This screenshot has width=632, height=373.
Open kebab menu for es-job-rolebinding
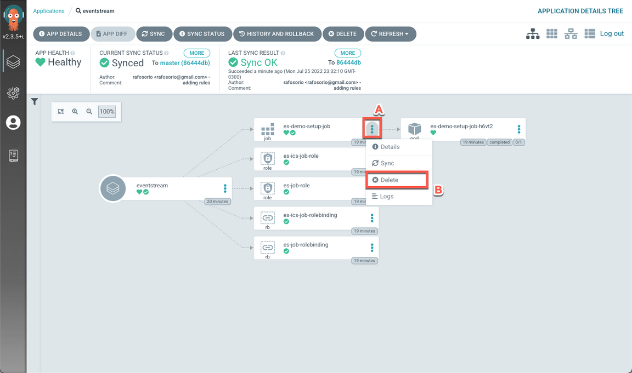[x=372, y=248]
